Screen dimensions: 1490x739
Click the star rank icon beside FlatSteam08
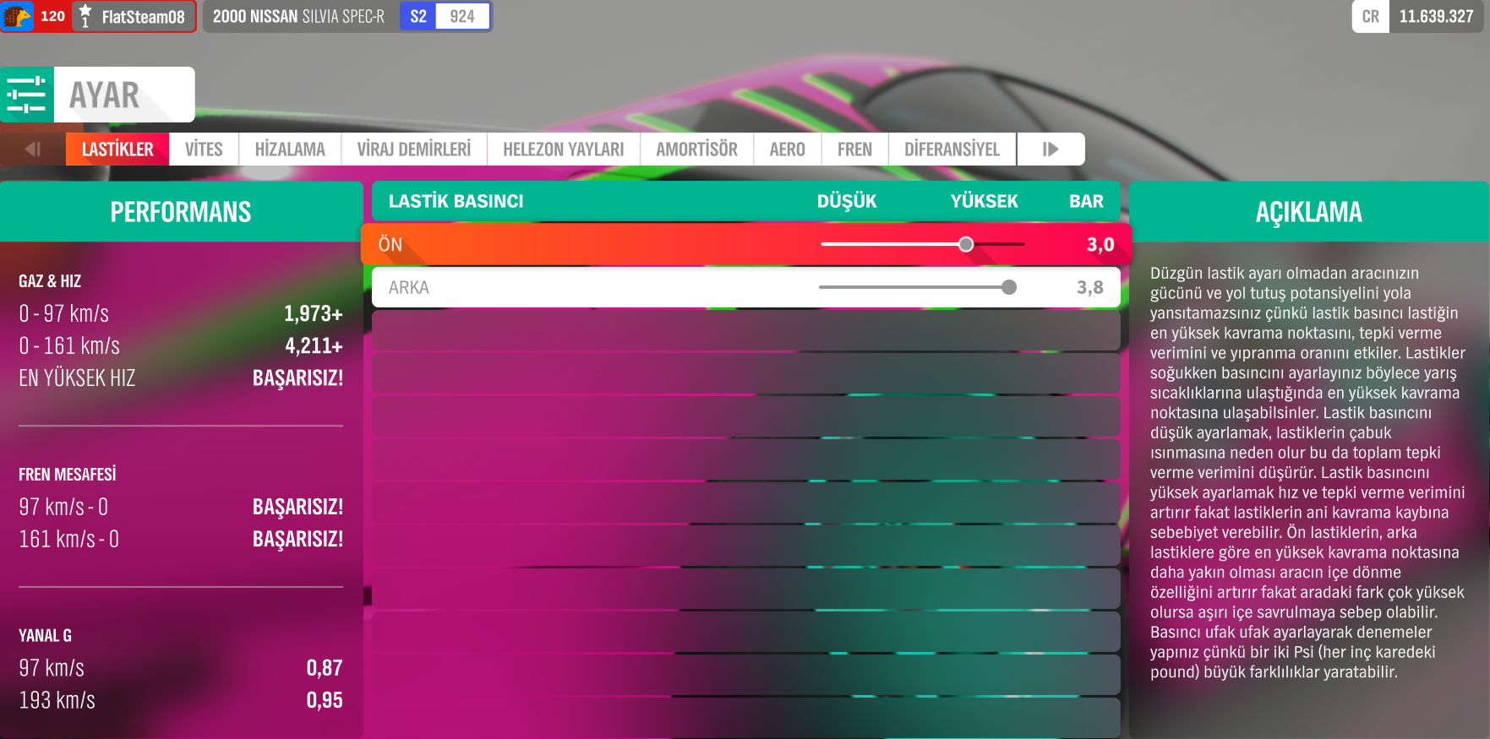click(85, 16)
